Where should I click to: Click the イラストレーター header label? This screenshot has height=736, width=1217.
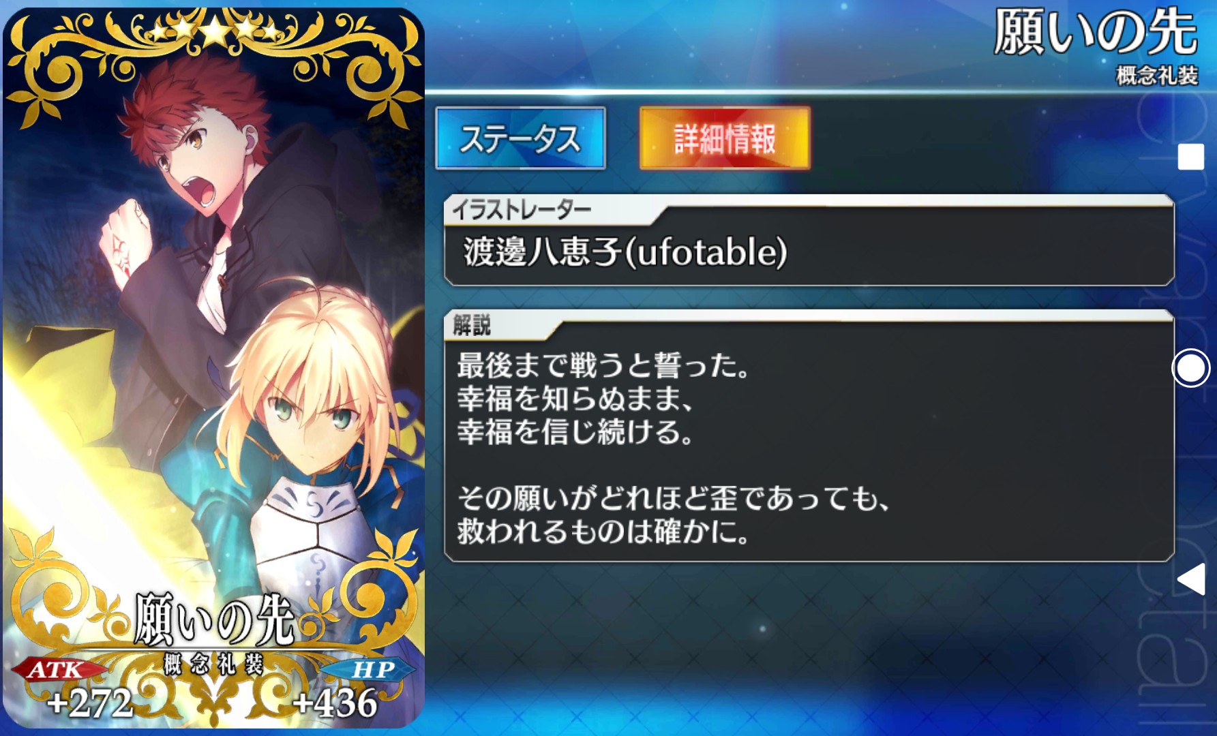coord(522,209)
